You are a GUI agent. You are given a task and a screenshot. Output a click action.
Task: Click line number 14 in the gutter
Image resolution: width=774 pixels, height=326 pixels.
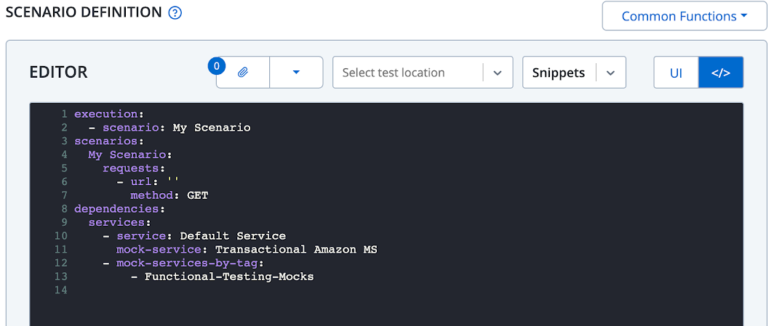62,290
